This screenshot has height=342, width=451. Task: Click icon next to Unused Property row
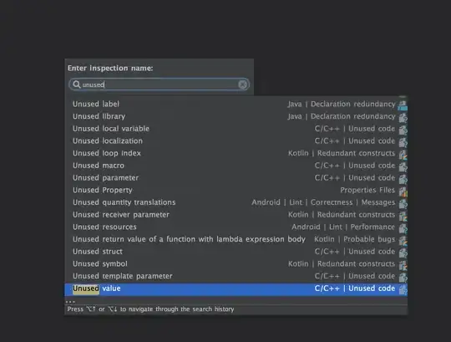(403, 191)
